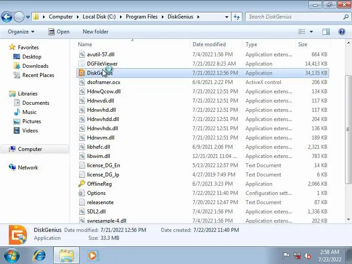Select the Favorites star group

24,48
